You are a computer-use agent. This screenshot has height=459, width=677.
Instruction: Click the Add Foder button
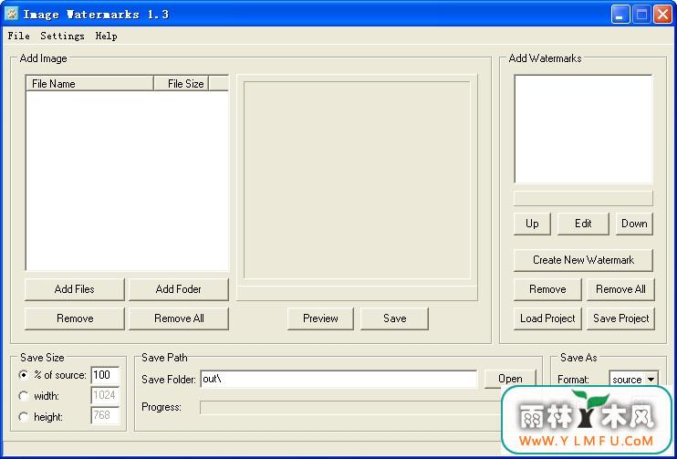click(178, 289)
